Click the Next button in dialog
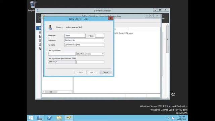 click(92, 73)
